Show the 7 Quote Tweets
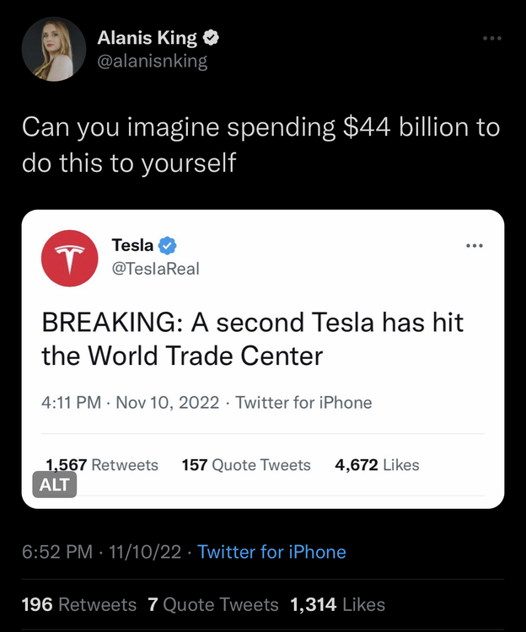This screenshot has height=632, width=526. pyautogui.click(x=212, y=604)
